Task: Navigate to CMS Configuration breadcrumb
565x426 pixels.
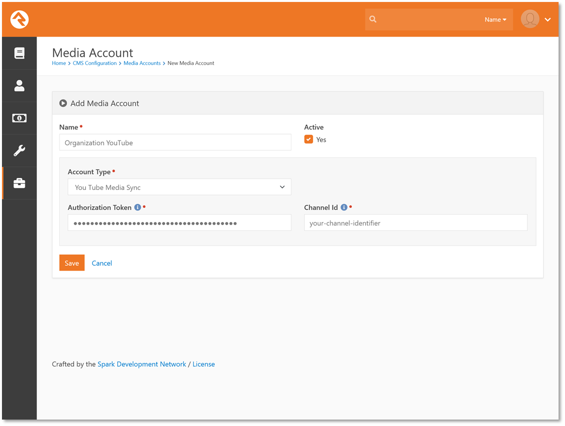Action: 94,63
